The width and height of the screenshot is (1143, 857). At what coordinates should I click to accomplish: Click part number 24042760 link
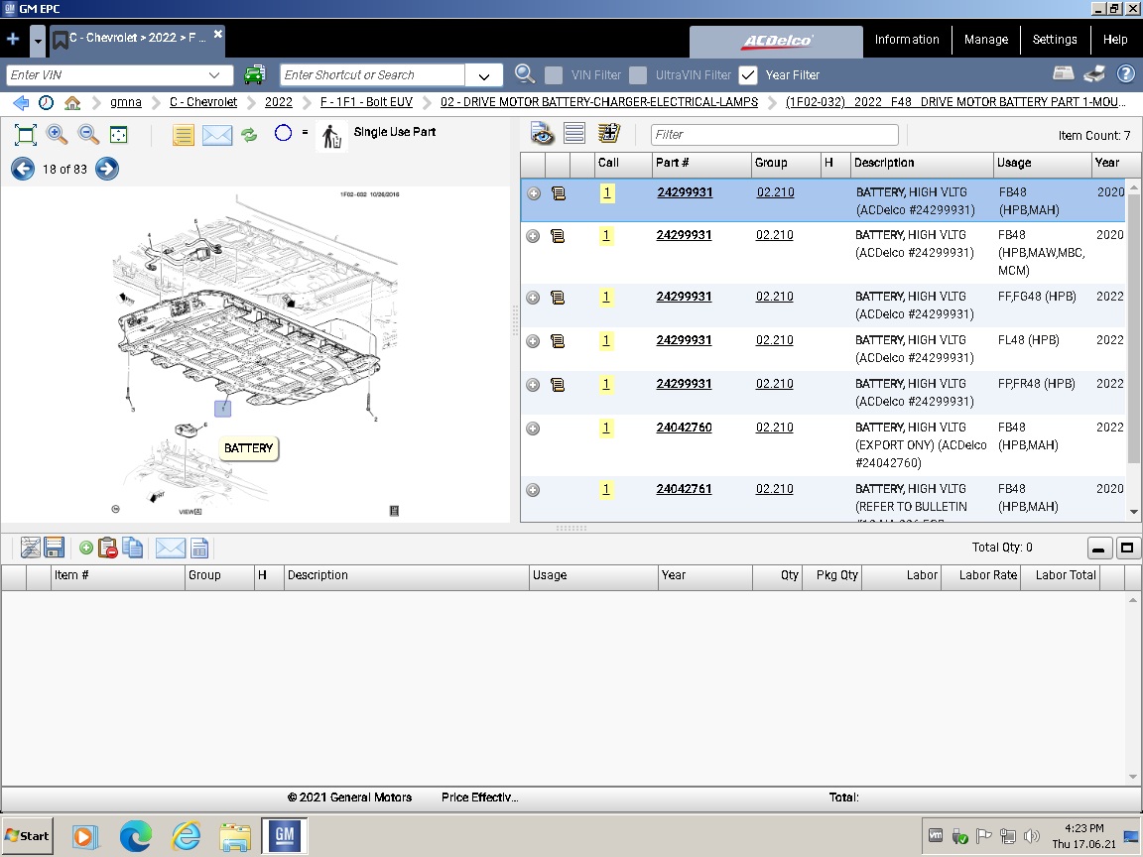(684, 428)
